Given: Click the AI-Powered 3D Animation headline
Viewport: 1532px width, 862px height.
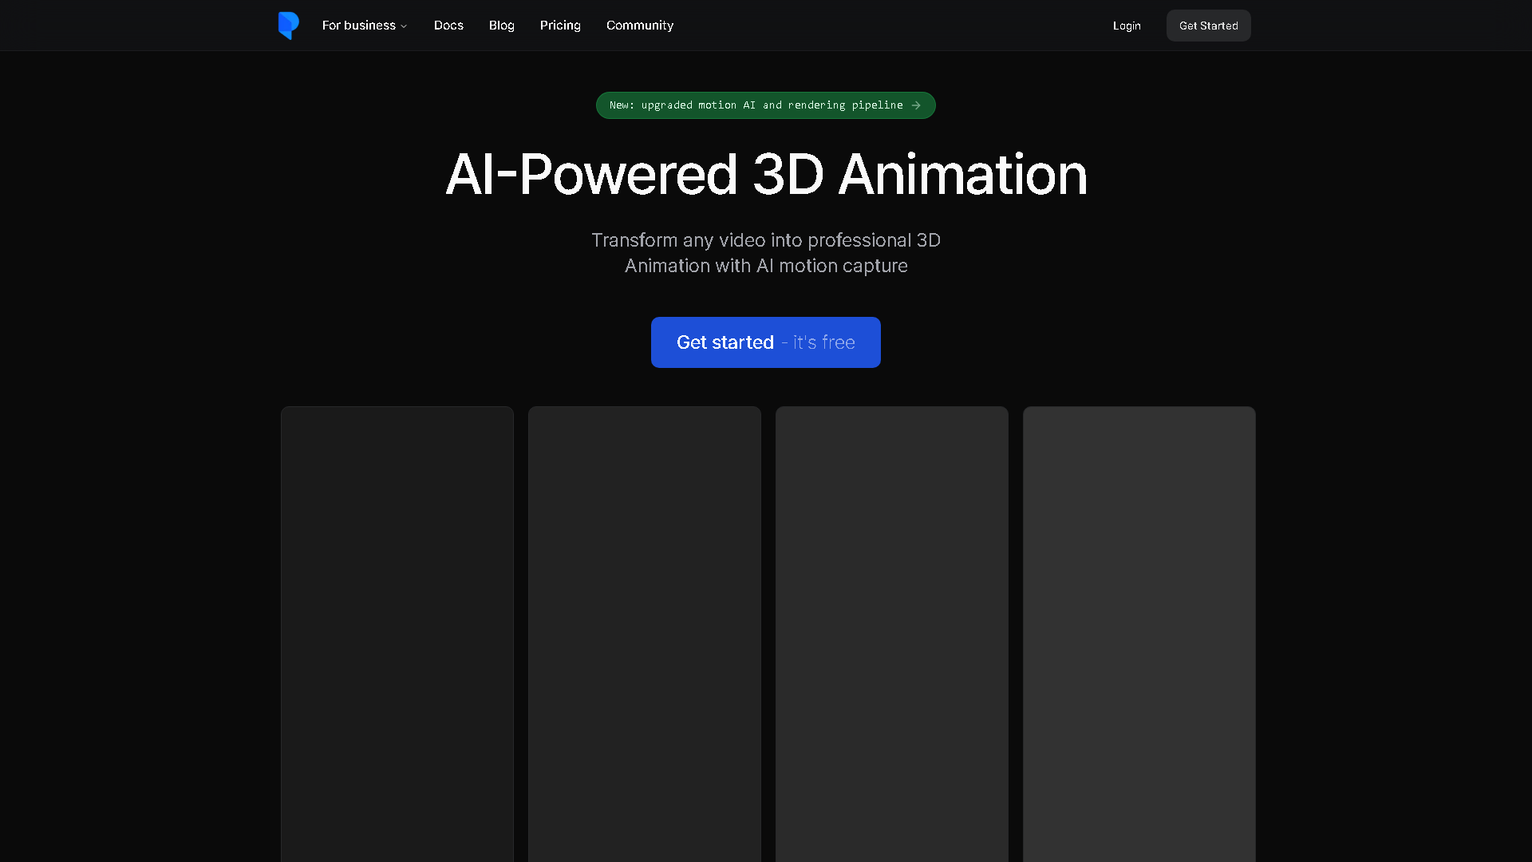Looking at the screenshot, I should click(766, 174).
